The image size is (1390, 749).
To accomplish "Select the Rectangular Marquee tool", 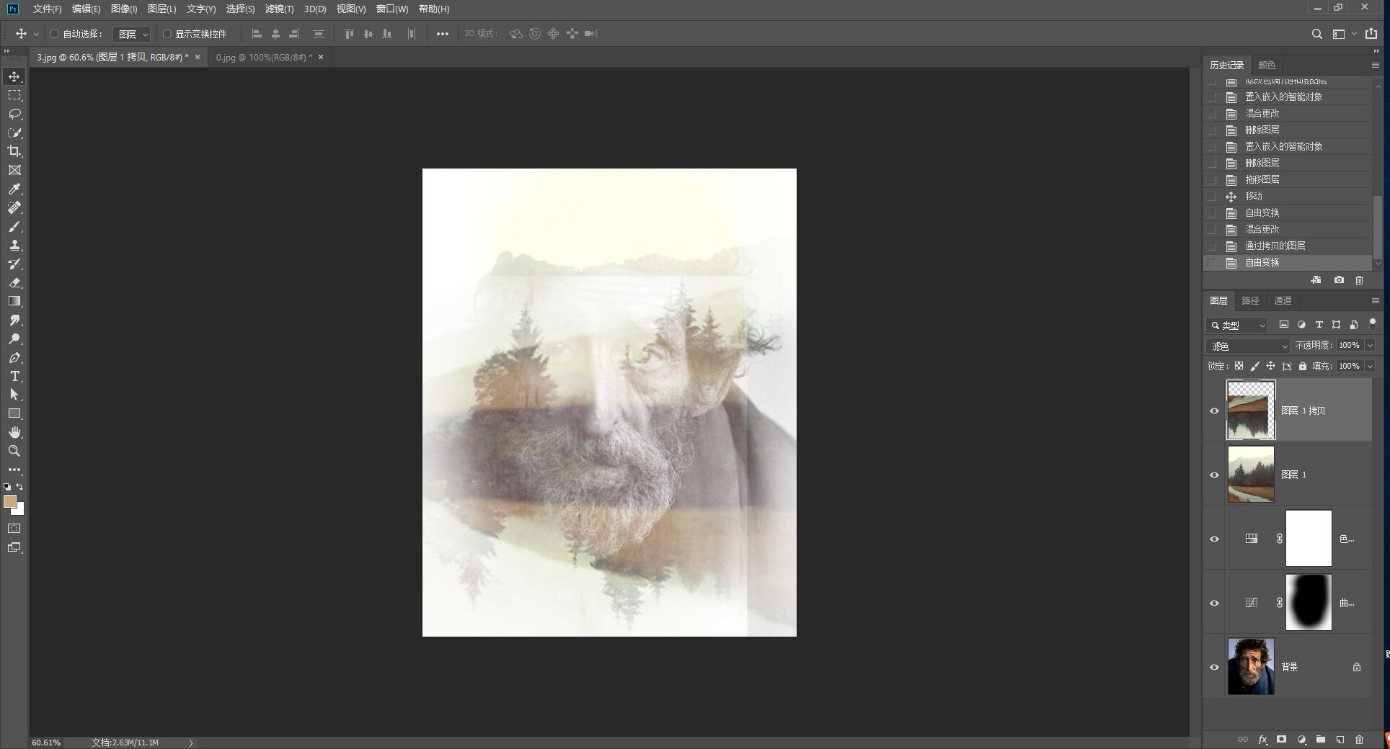I will pyautogui.click(x=14, y=95).
